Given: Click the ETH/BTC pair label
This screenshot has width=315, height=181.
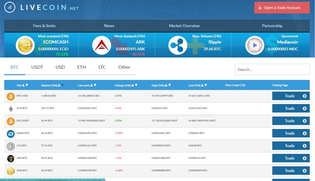Looking at the screenshot, I should [22, 108].
